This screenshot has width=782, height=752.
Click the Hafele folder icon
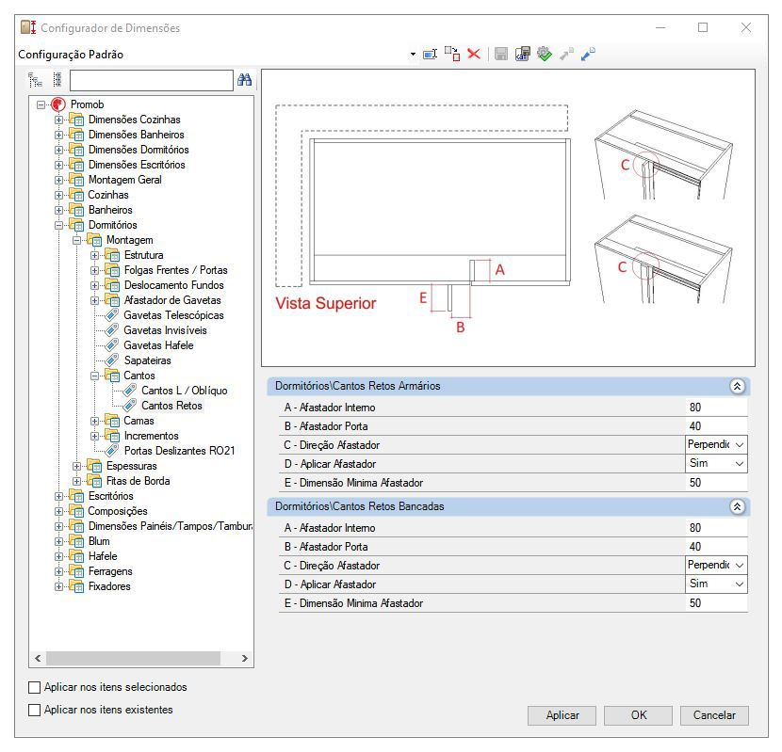(77, 556)
